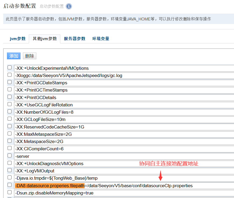This screenshot has height=198, width=234.
Task: Tick the -XX:MetaspaceSize=2G checkbox
Action: (x=9, y=141)
